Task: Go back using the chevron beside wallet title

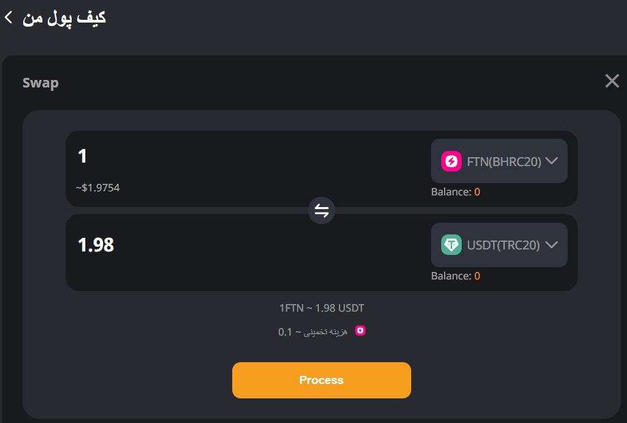Action: (x=8, y=18)
